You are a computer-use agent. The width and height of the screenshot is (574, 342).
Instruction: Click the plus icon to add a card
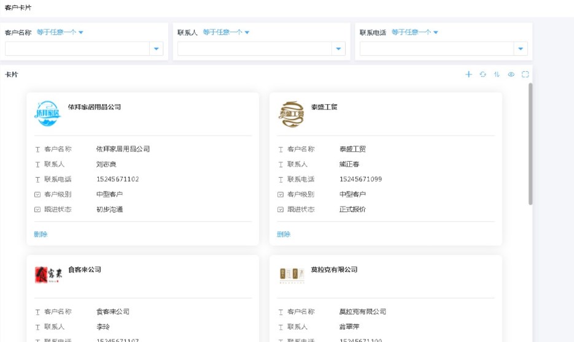point(468,74)
